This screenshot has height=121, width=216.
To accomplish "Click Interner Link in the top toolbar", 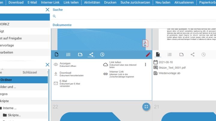I will [50, 2].
